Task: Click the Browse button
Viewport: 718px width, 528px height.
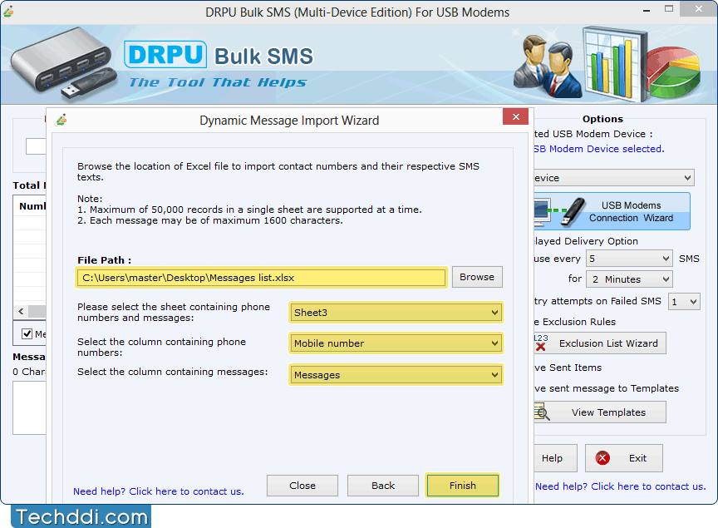Action: pos(477,277)
